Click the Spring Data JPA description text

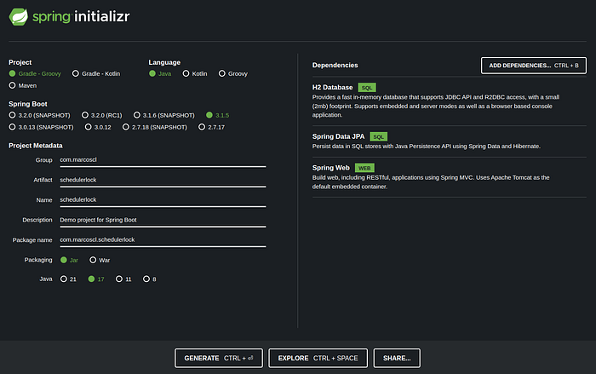(x=426, y=147)
